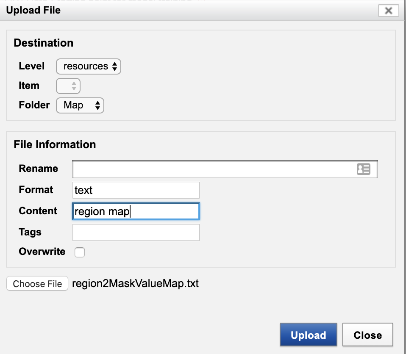Click the X icon in dialog title bar
This screenshot has width=406, height=354.
(x=388, y=11)
